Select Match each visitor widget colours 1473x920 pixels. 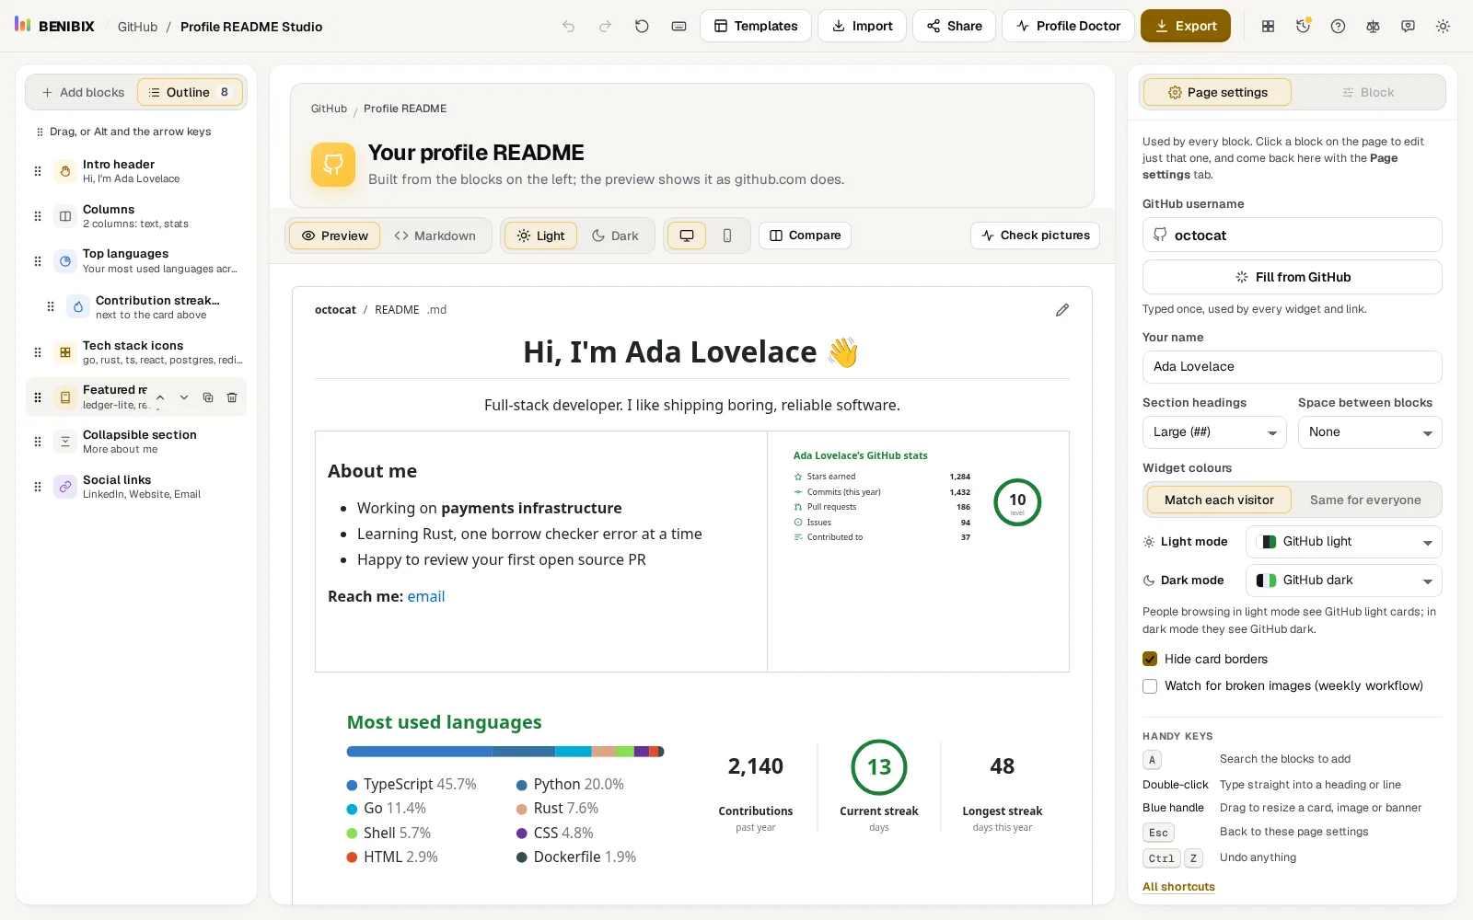1219,500
